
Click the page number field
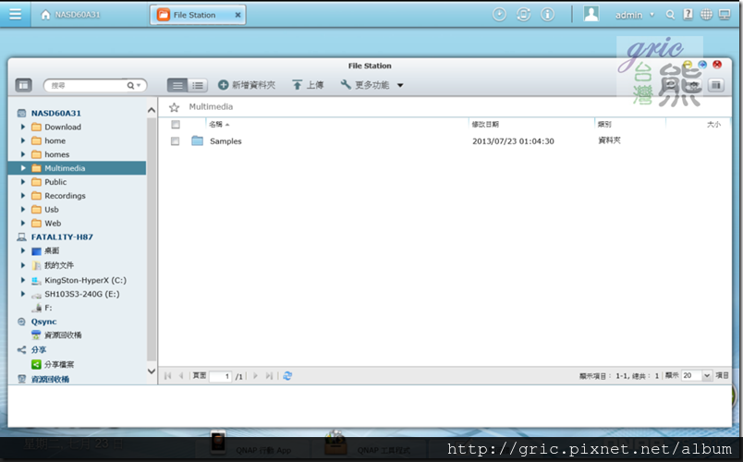coord(221,376)
